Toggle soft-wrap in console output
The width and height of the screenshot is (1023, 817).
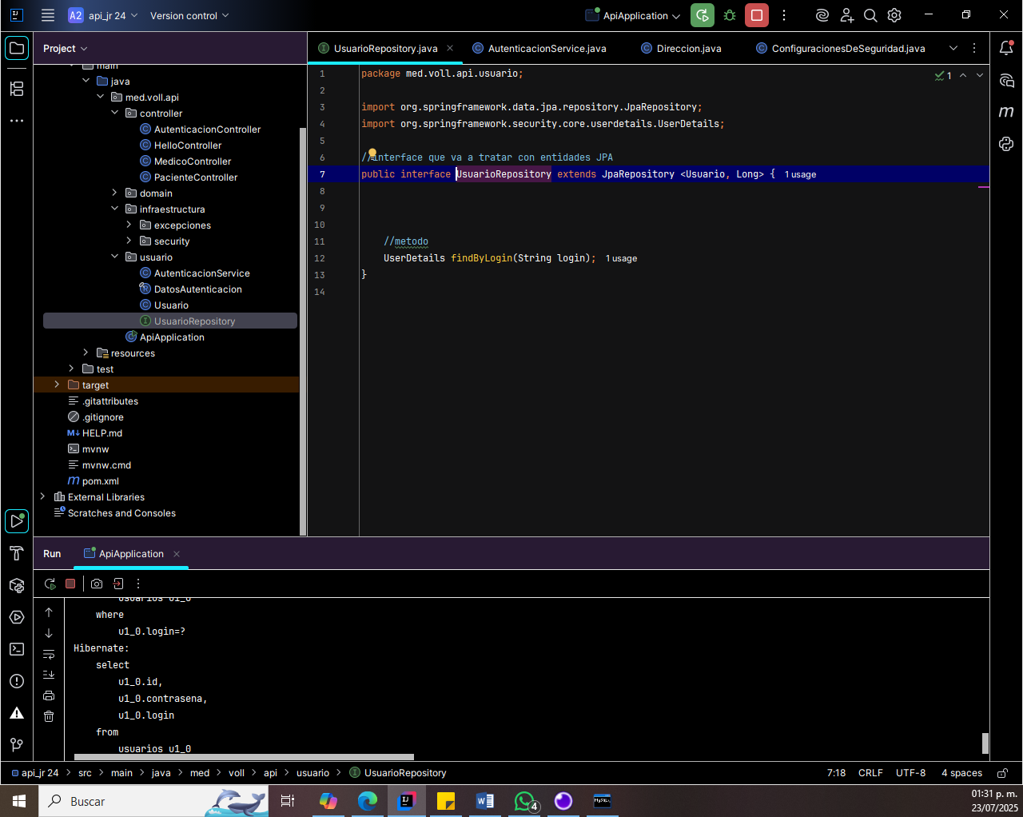(x=49, y=654)
